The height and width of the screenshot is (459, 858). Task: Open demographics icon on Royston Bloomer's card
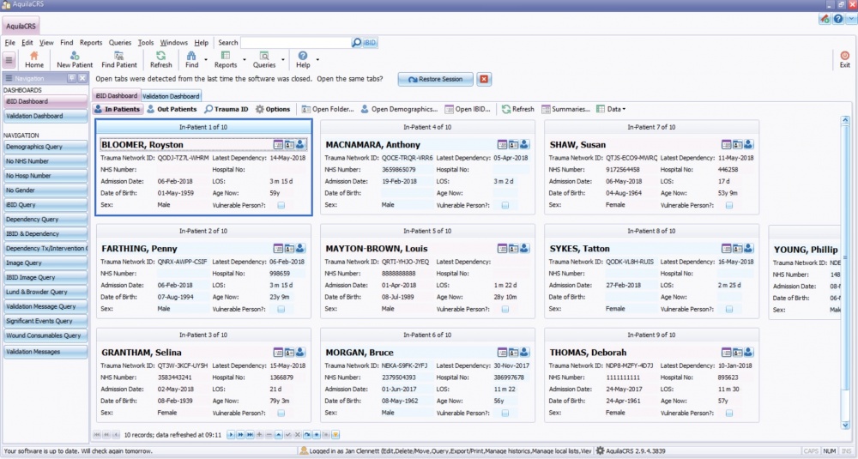(290, 144)
